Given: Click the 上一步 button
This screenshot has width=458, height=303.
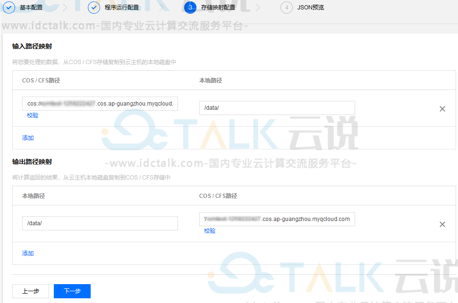Looking at the screenshot, I should [31, 291].
